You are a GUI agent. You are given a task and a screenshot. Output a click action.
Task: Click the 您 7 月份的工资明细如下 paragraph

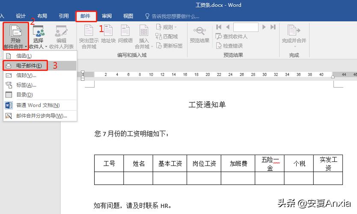[131, 134]
